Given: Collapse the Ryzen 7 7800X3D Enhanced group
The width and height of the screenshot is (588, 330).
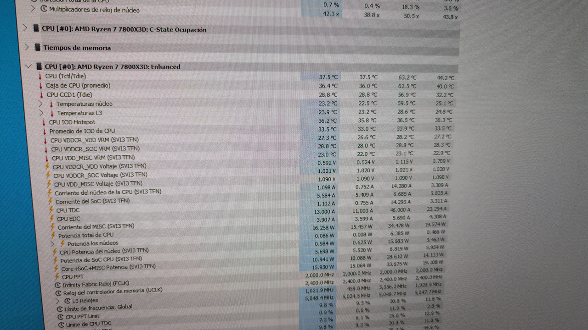Looking at the screenshot, I should pos(28,66).
